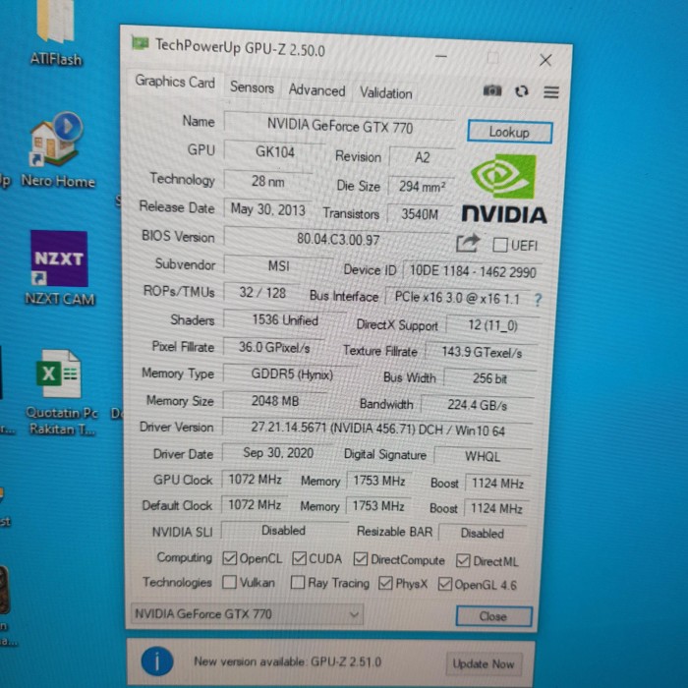Select the Quotatin Pc Rakitan Excel file
Screen dimensions: 688x688
[61, 392]
